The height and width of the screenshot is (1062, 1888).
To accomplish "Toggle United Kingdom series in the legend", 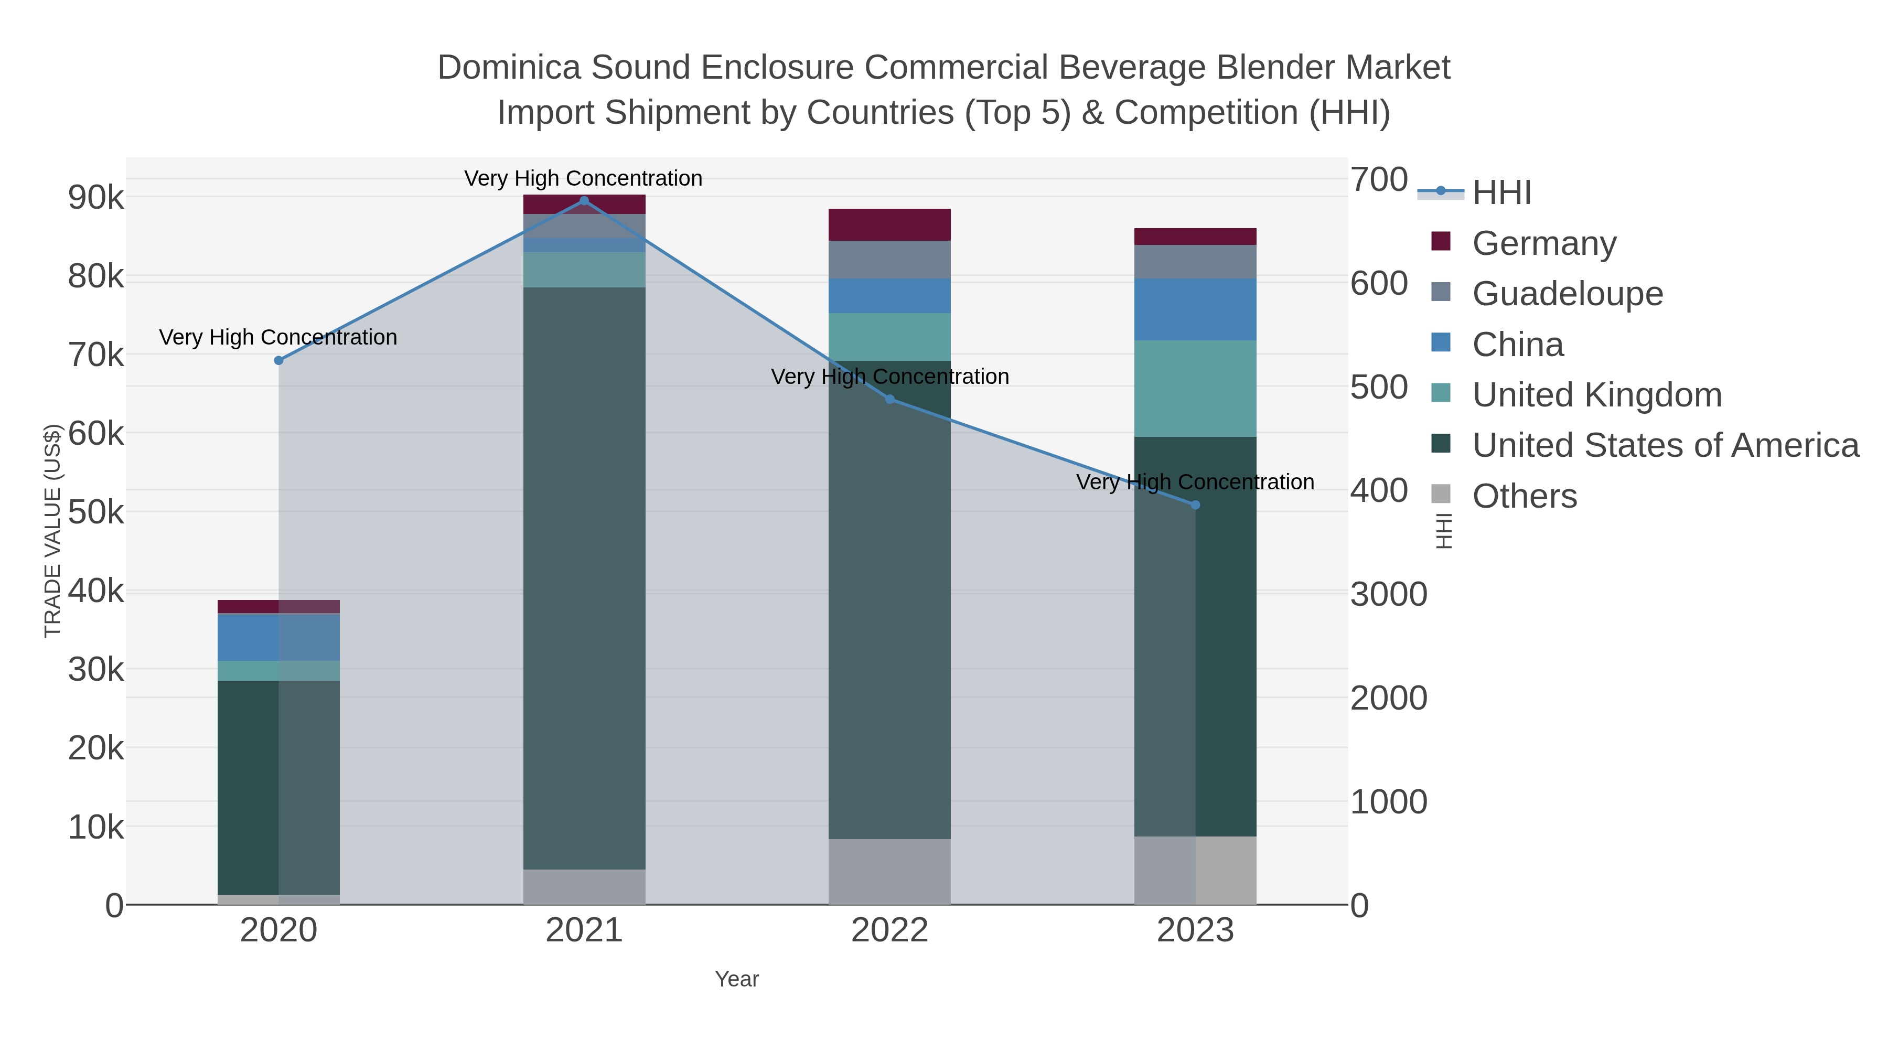I will click(x=1576, y=395).
